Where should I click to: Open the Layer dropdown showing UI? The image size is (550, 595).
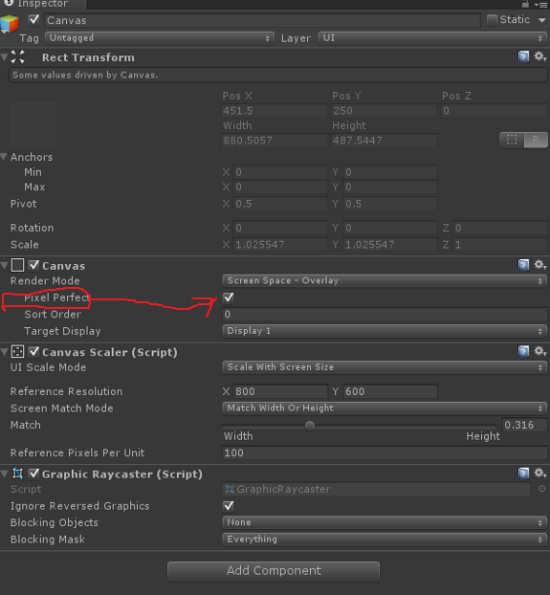coord(432,38)
